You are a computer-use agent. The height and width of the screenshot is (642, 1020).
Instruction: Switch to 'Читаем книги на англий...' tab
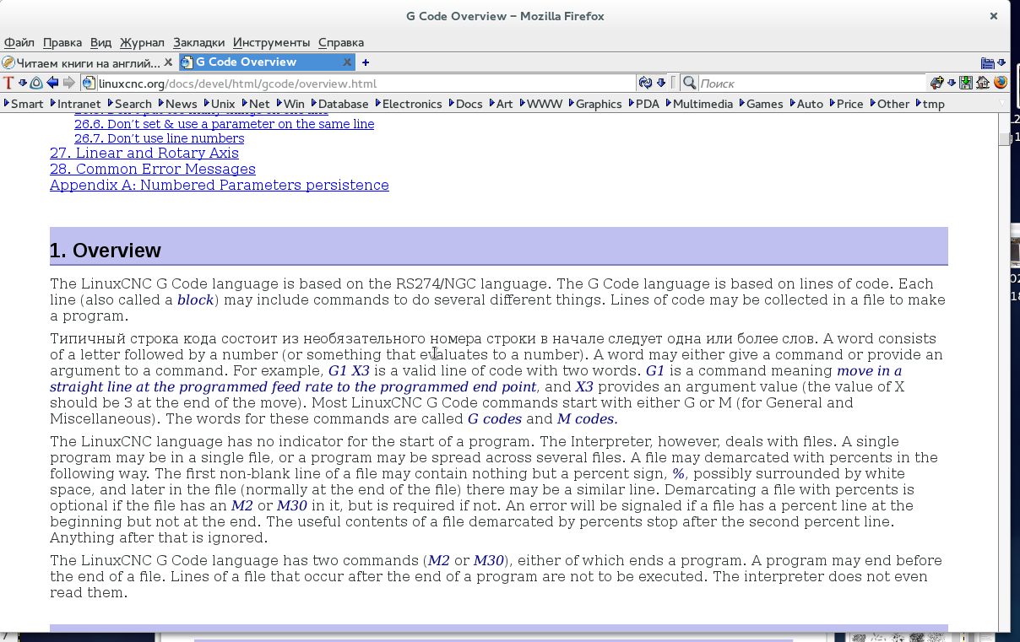pos(88,62)
